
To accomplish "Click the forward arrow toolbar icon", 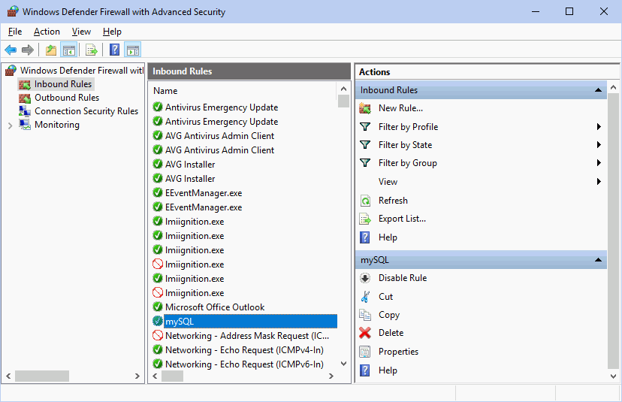I will [x=27, y=50].
